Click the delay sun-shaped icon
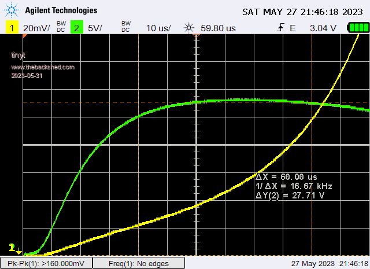This screenshot has height=269, width=370. (188, 28)
